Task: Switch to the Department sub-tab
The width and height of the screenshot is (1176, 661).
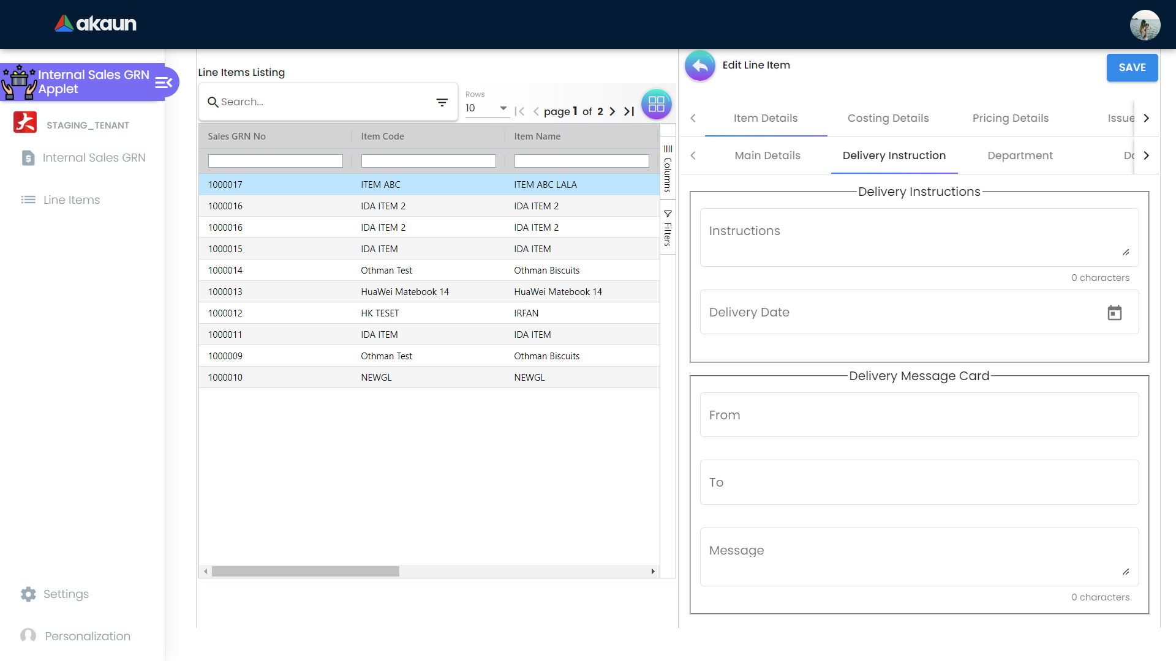Action: [1020, 155]
